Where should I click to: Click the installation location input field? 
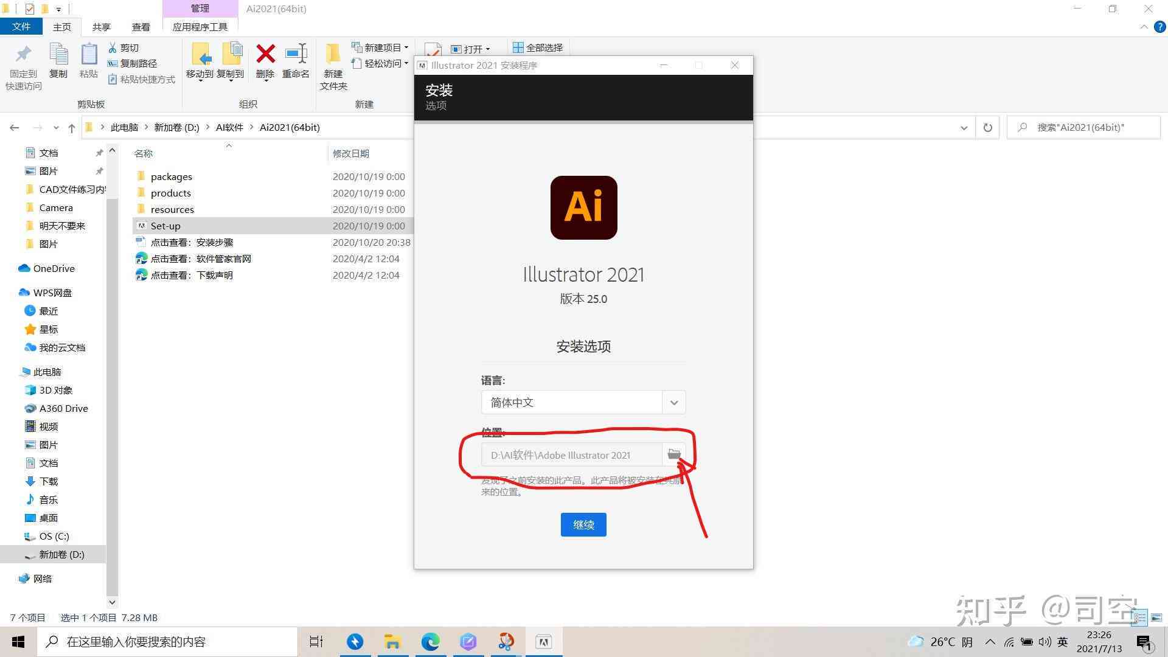click(574, 455)
